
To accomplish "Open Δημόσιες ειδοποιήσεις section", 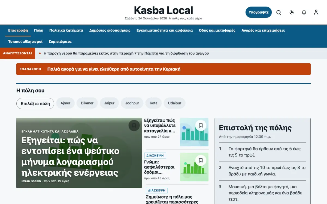I will (110, 30).
